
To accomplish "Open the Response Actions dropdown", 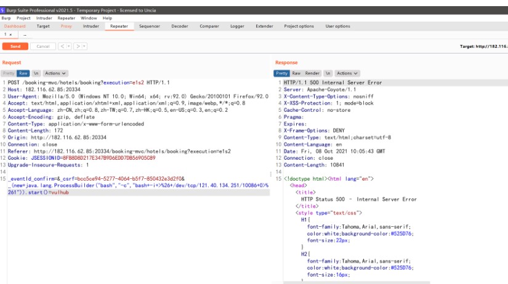I will [347, 73].
